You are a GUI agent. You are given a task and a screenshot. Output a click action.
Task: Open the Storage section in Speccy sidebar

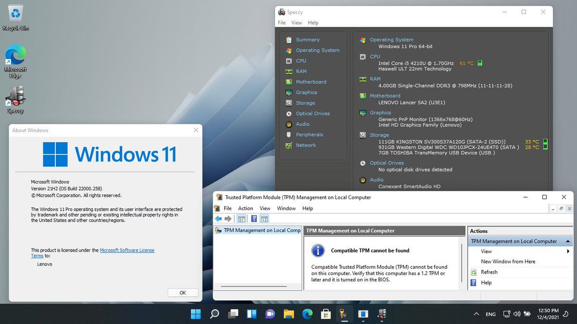click(x=305, y=103)
